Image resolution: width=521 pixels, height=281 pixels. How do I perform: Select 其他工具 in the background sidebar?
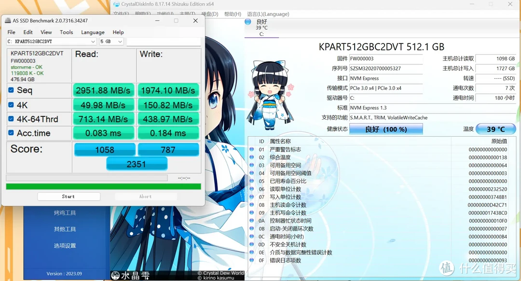click(x=65, y=229)
